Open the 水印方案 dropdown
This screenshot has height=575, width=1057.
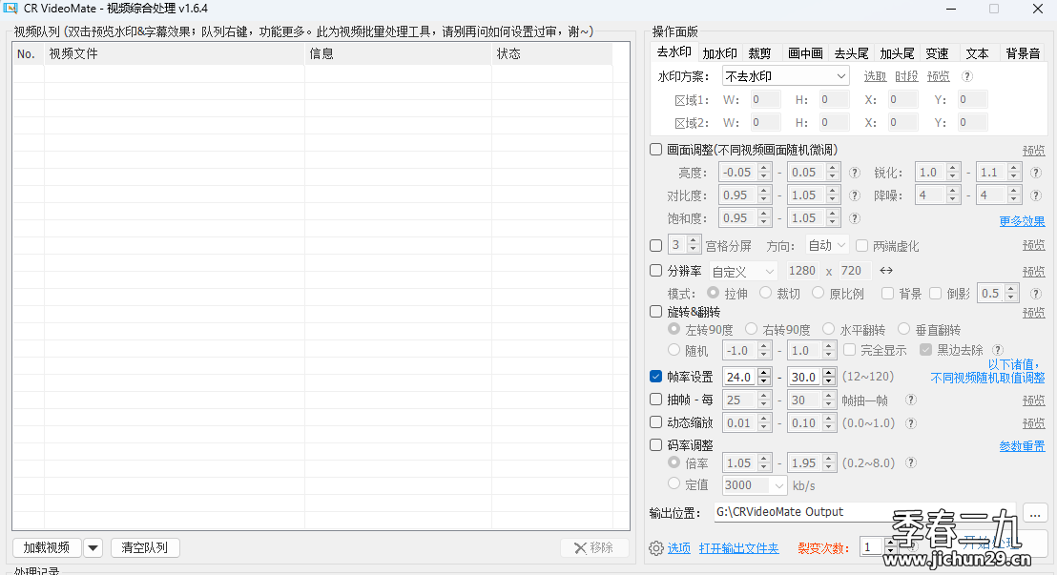point(785,76)
